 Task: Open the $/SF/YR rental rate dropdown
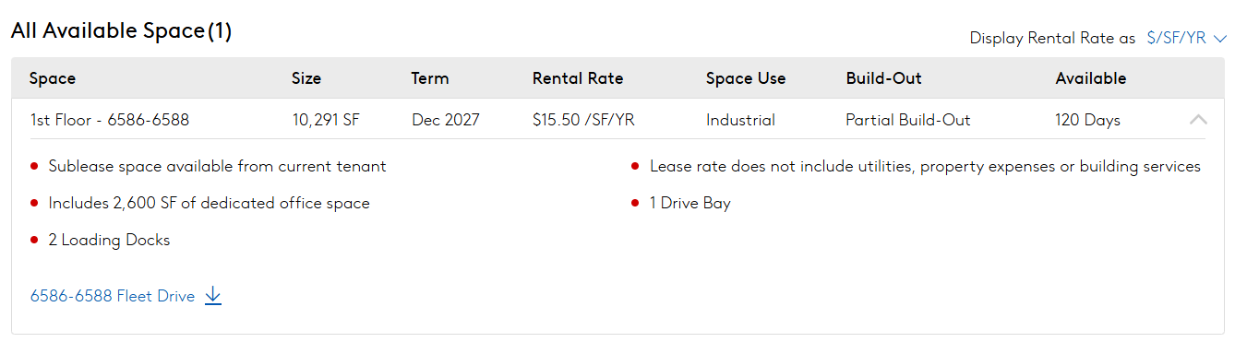click(1186, 38)
